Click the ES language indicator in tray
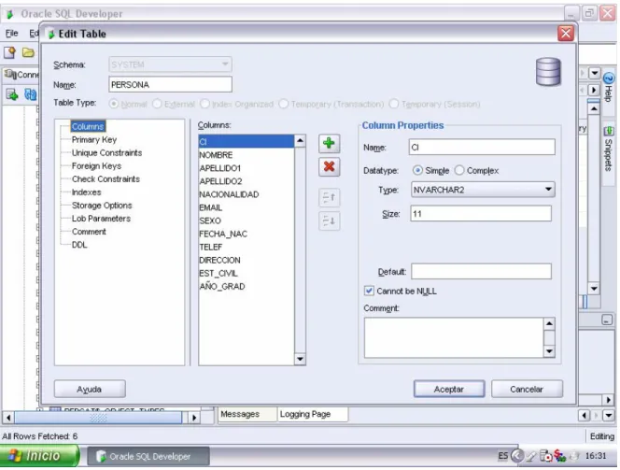Viewport: 620px width, 470px height. (x=502, y=456)
